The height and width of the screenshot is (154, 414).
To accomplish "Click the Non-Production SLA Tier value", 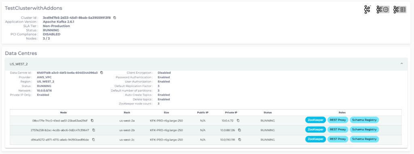I will tap(56, 26).
